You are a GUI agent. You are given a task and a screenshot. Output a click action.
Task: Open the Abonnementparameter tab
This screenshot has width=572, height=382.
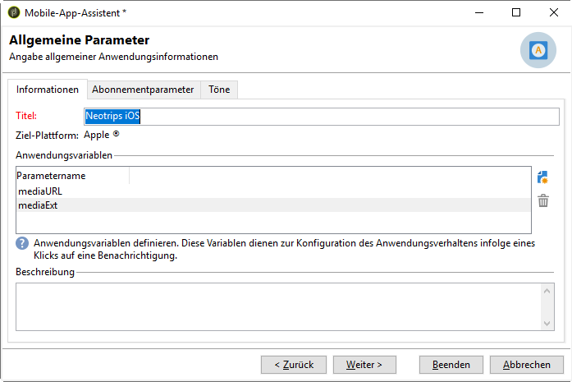click(143, 90)
